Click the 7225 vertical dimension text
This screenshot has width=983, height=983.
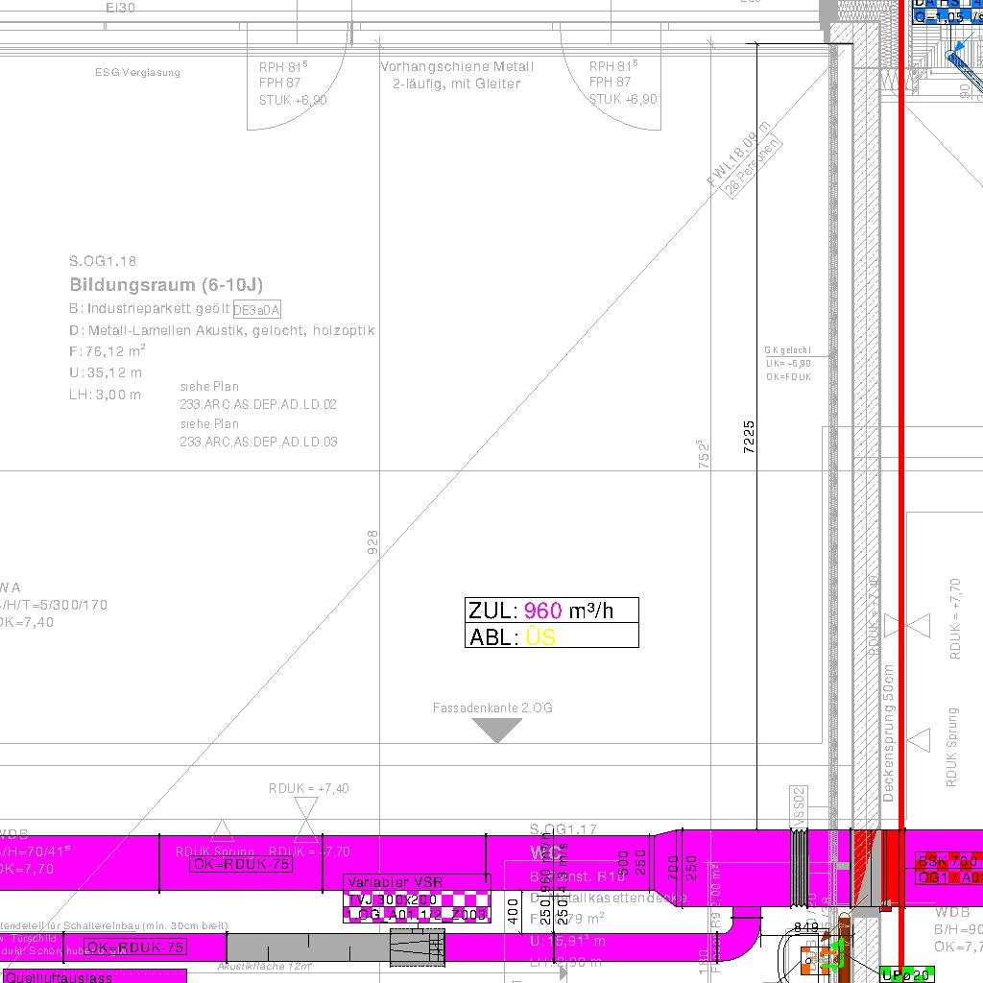click(x=750, y=437)
